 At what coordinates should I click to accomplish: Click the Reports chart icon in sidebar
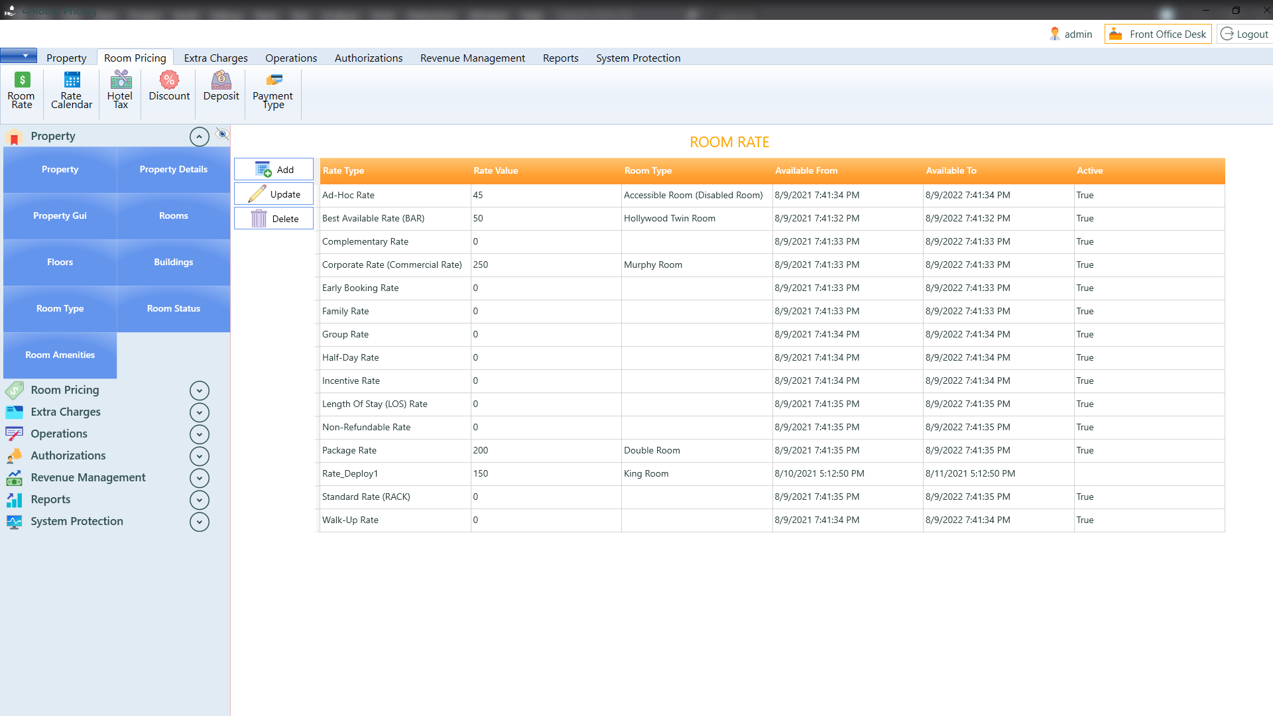point(14,499)
